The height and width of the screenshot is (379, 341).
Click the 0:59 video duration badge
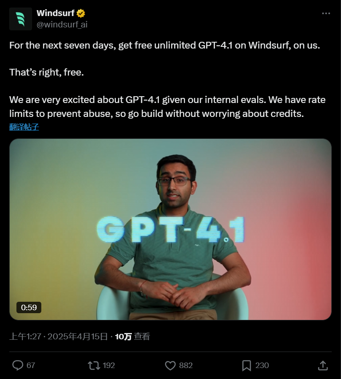click(x=29, y=307)
